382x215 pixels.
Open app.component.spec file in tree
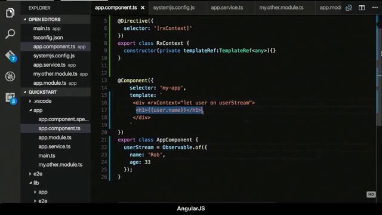coord(56,119)
